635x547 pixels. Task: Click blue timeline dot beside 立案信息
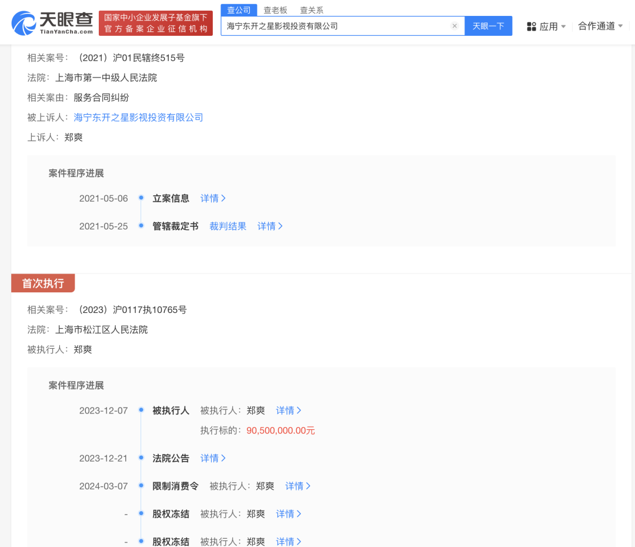click(x=141, y=198)
